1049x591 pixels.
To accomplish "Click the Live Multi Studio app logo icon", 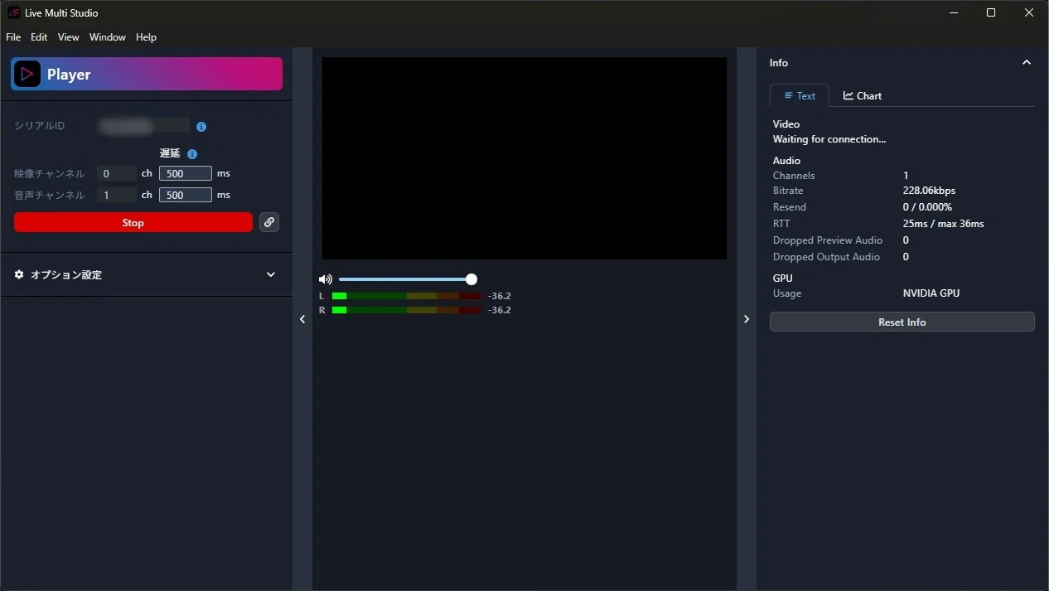I will coord(13,12).
